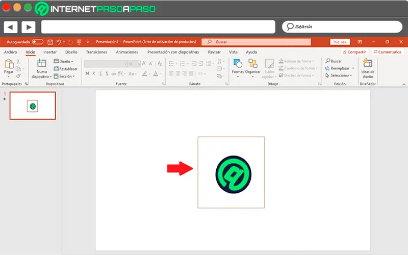
Task: Open Párrafo dialog launcher
Action: click(x=226, y=84)
